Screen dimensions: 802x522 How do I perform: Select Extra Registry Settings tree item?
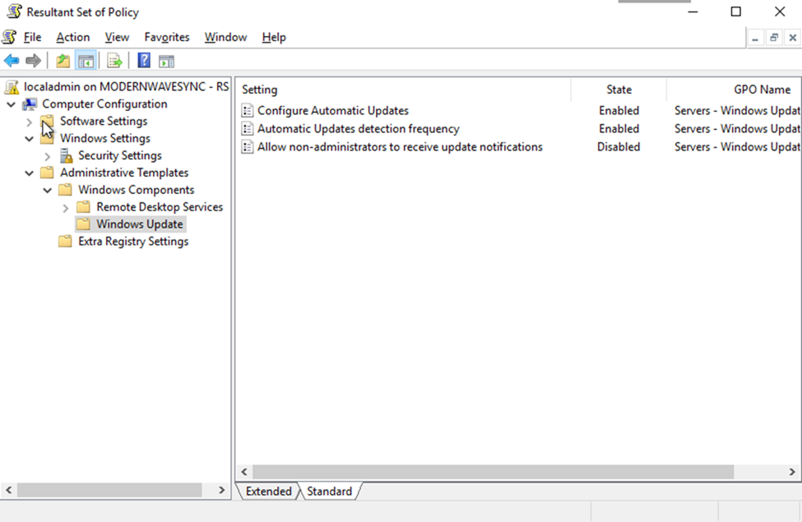point(133,242)
